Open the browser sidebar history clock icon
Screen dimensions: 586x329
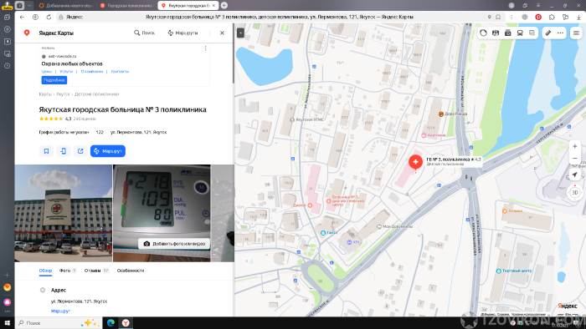7,66
